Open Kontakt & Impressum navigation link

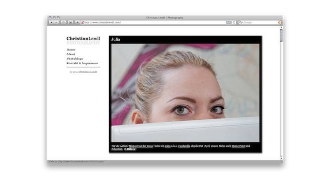82,63
